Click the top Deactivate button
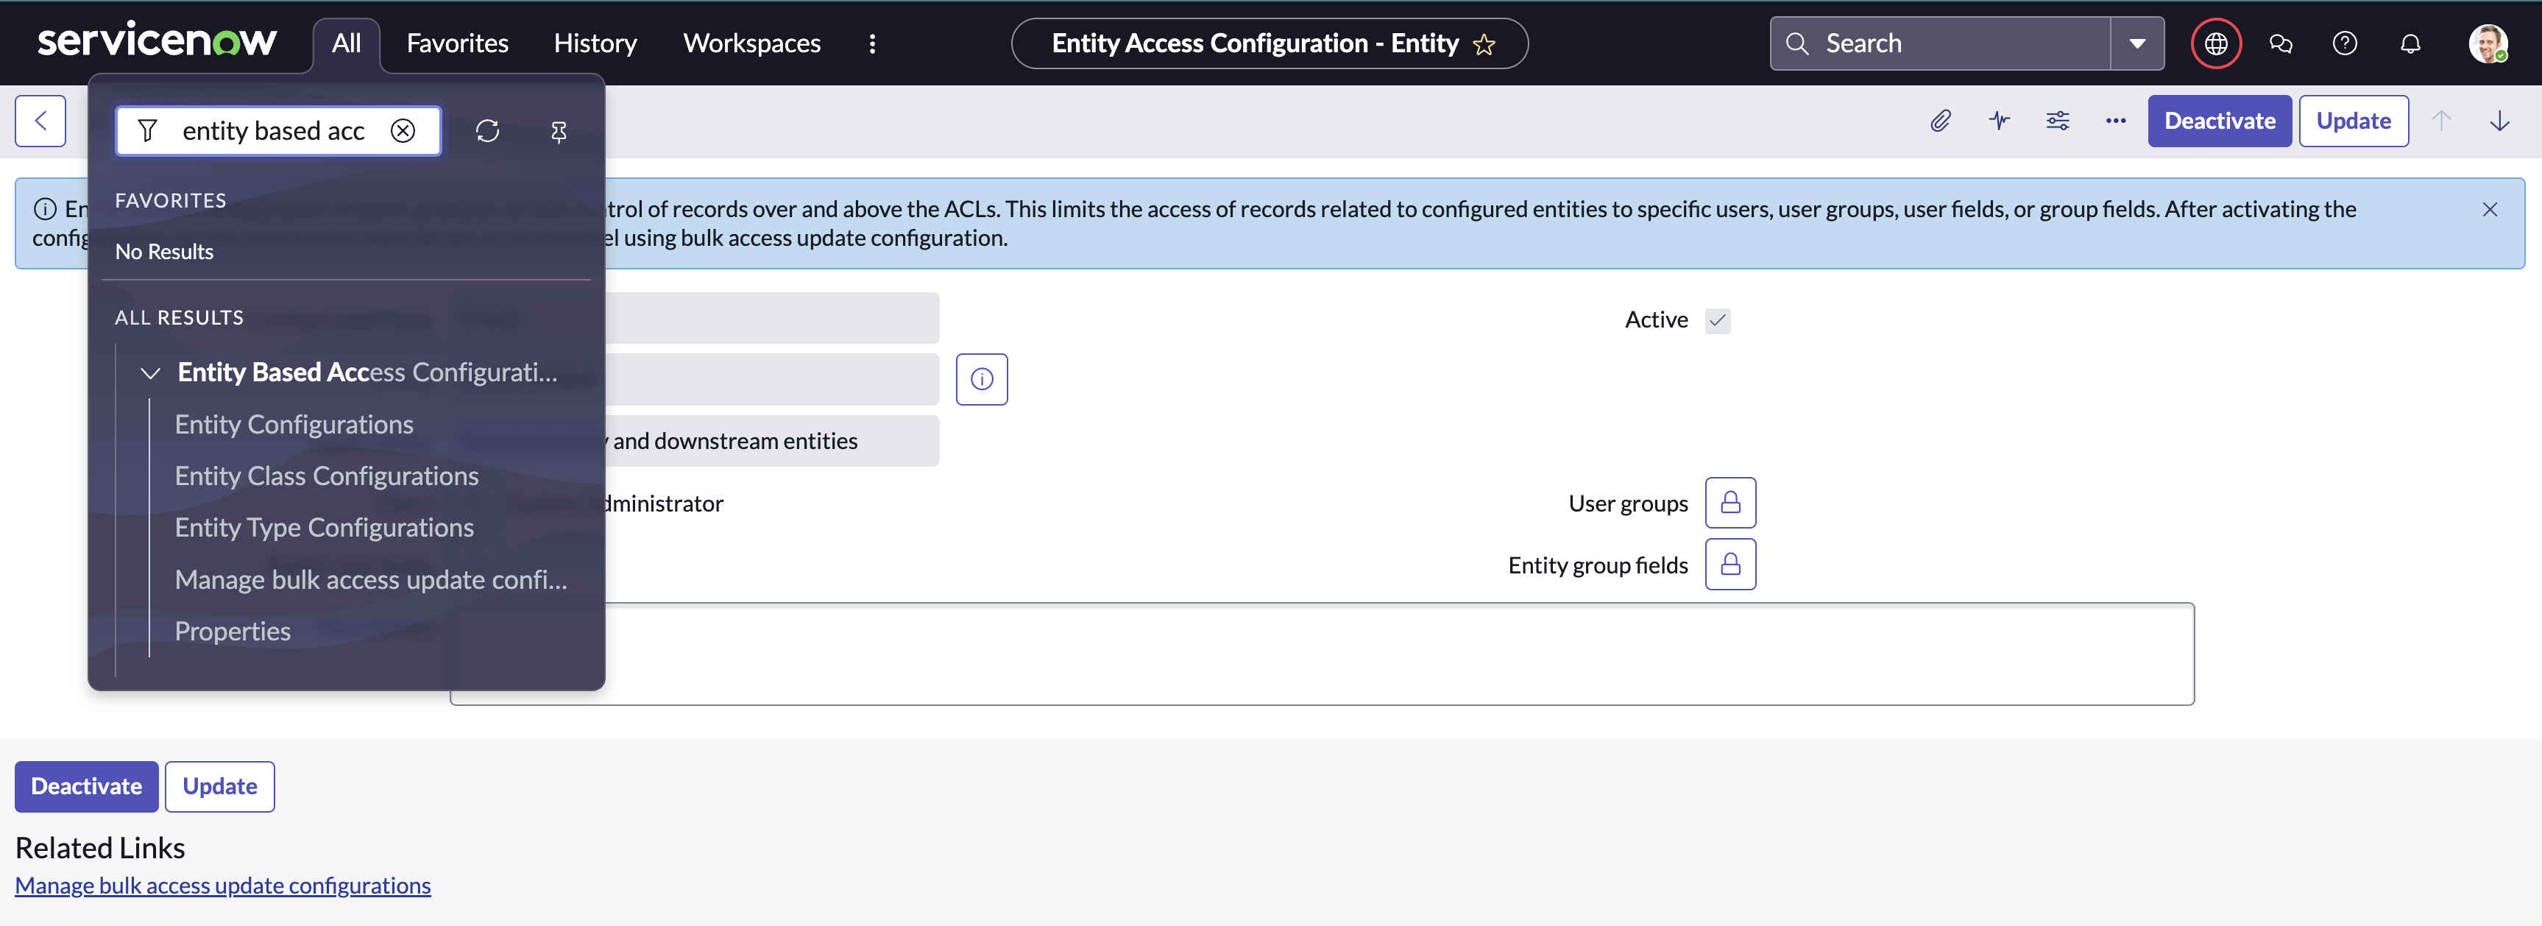The width and height of the screenshot is (2542, 926). click(2218, 121)
